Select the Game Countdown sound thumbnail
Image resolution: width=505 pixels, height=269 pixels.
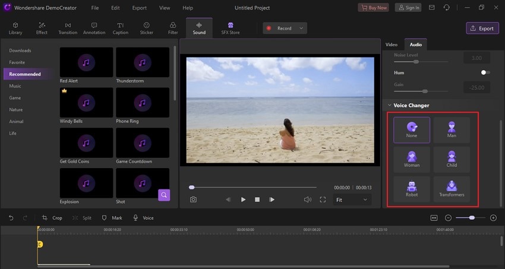[x=143, y=143]
